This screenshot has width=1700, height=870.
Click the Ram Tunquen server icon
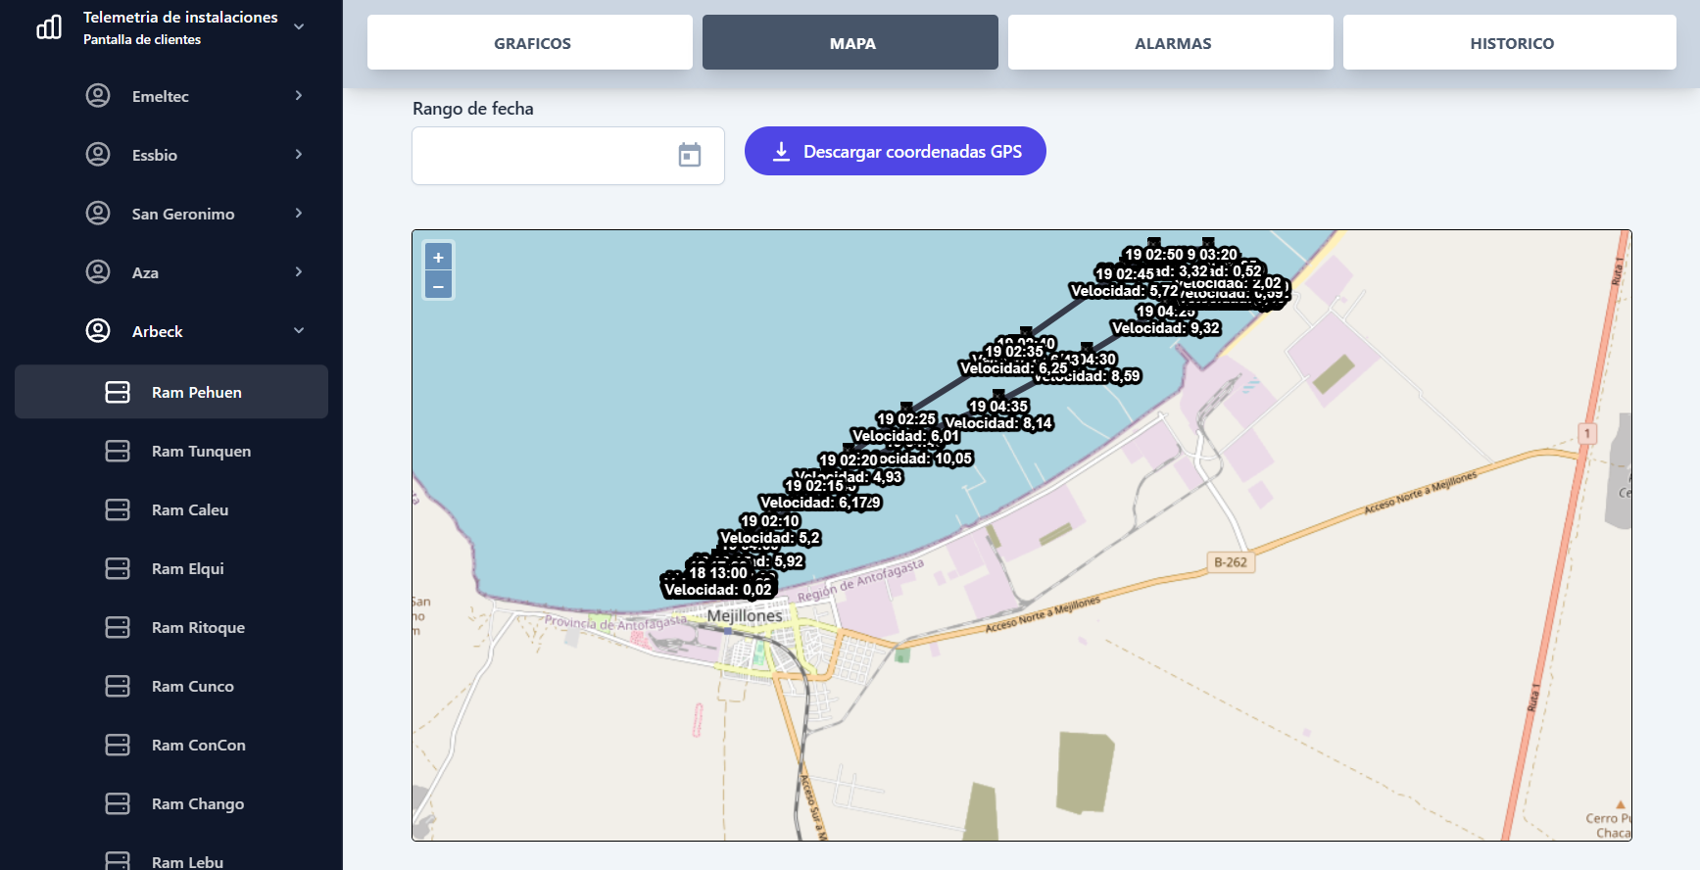pos(118,451)
